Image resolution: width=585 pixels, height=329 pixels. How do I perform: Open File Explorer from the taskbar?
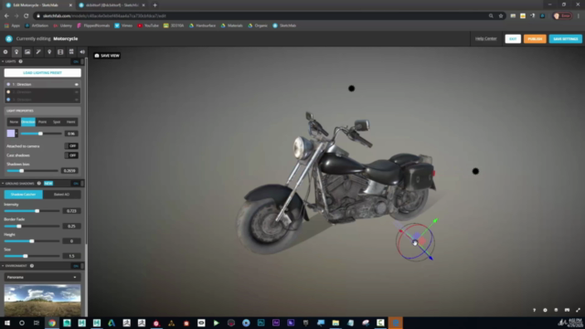[335, 323]
